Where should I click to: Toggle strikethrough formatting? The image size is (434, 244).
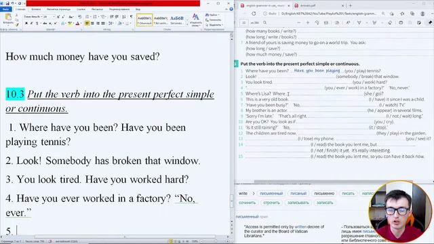tap(45, 24)
